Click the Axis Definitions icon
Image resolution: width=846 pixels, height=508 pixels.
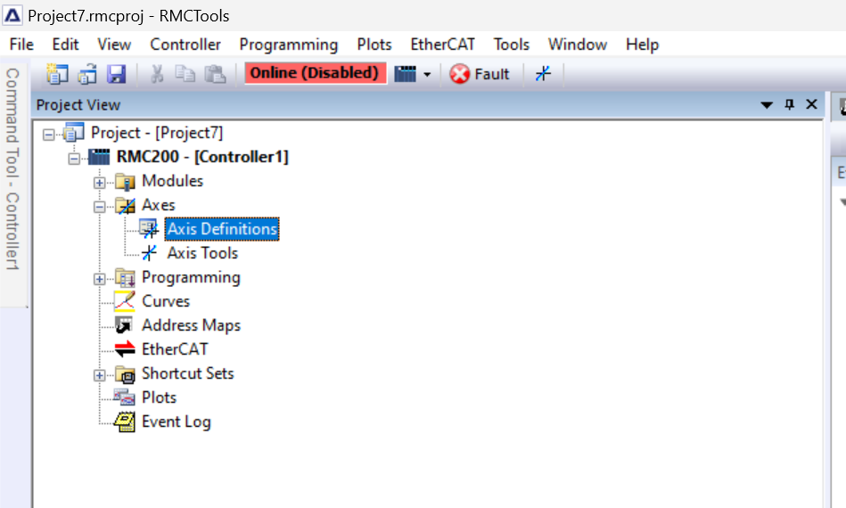tap(149, 229)
